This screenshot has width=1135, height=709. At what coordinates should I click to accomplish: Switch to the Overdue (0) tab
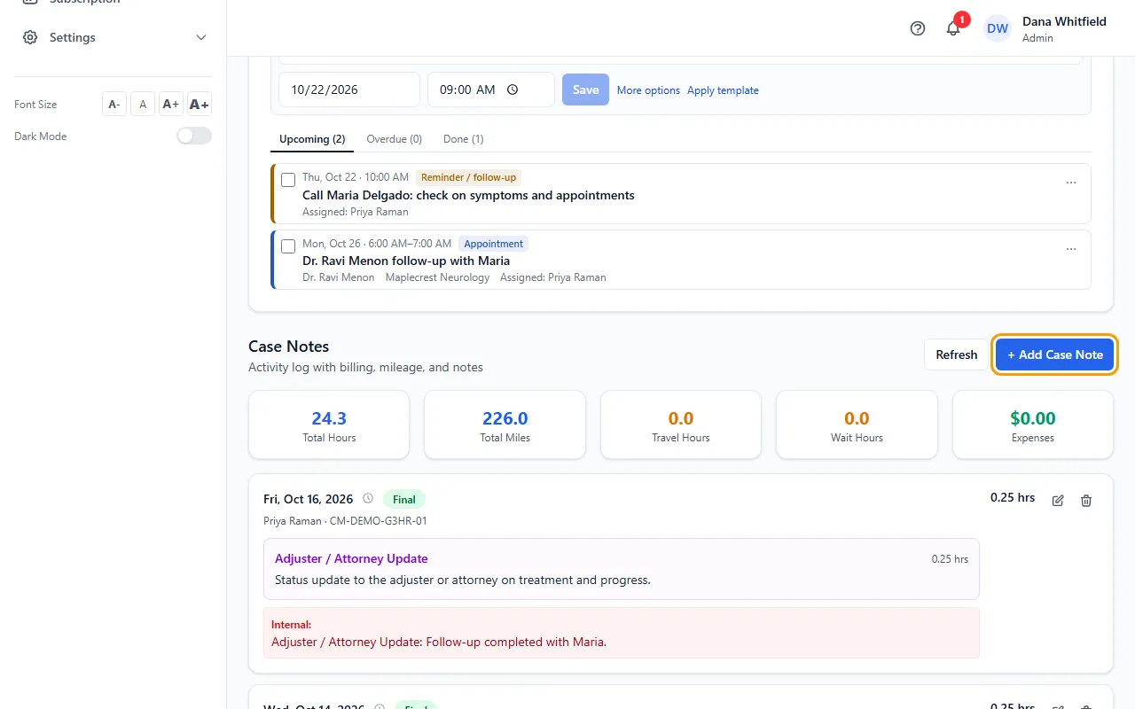[394, 139]
